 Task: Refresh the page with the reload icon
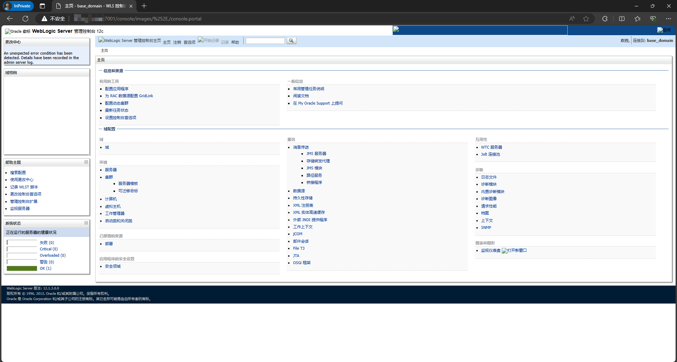point(25,19)
